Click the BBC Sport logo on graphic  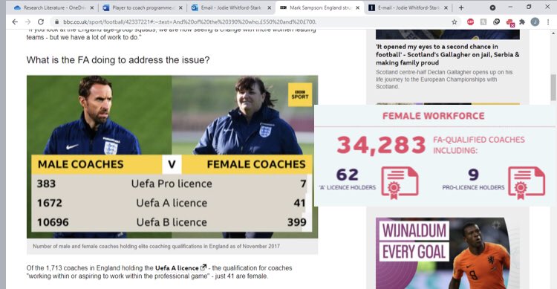pos(300,94)
